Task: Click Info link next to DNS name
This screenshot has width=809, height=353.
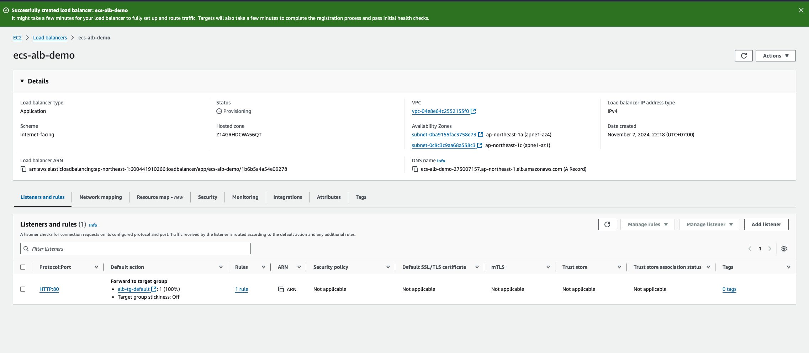Action: (441, 161)
